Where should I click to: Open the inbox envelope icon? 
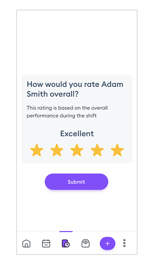pyautogui.click(x=85, y=243)
